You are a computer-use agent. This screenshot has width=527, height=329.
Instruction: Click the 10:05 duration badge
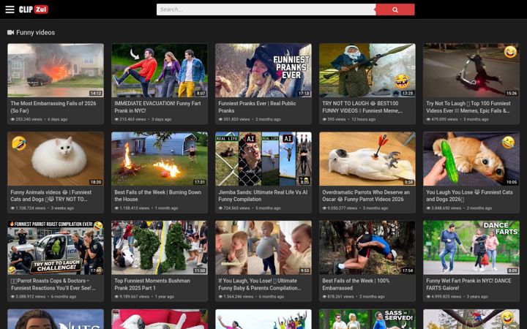(x=512, y=182)
